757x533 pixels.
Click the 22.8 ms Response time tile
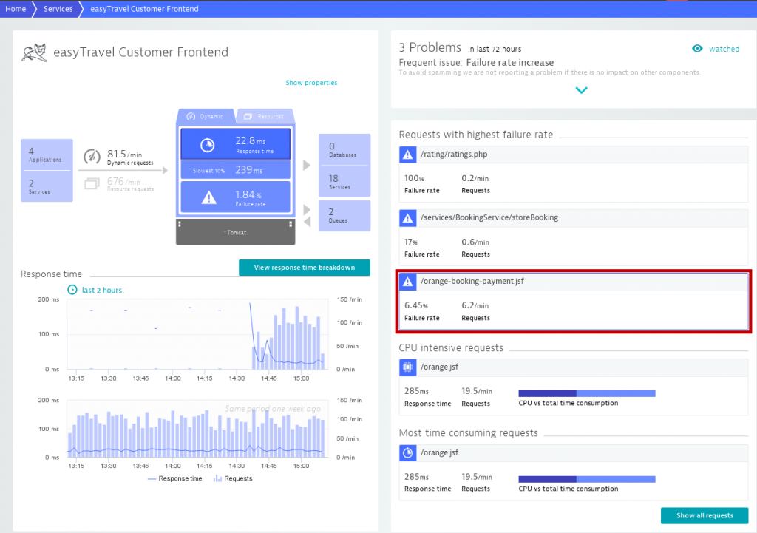(236, 144)
